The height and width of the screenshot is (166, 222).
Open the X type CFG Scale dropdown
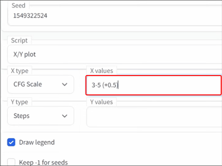click(41, 84)
